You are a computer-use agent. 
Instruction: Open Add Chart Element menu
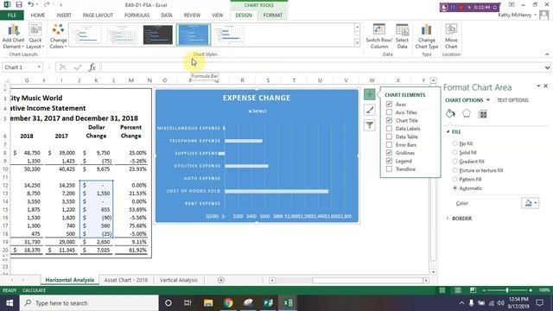[x=14, y=36]
